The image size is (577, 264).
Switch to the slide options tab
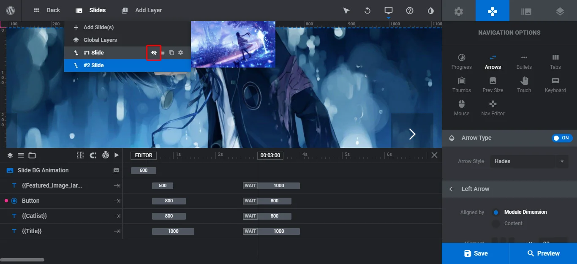click(526, 11)
